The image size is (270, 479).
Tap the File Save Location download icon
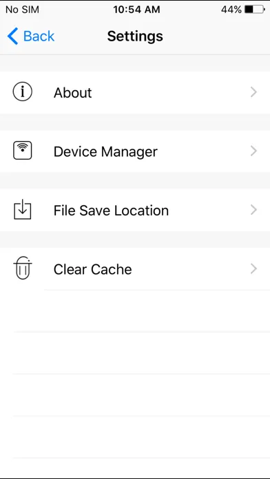coord(22,209)
